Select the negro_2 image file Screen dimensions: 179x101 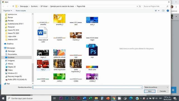coord(43,54)
